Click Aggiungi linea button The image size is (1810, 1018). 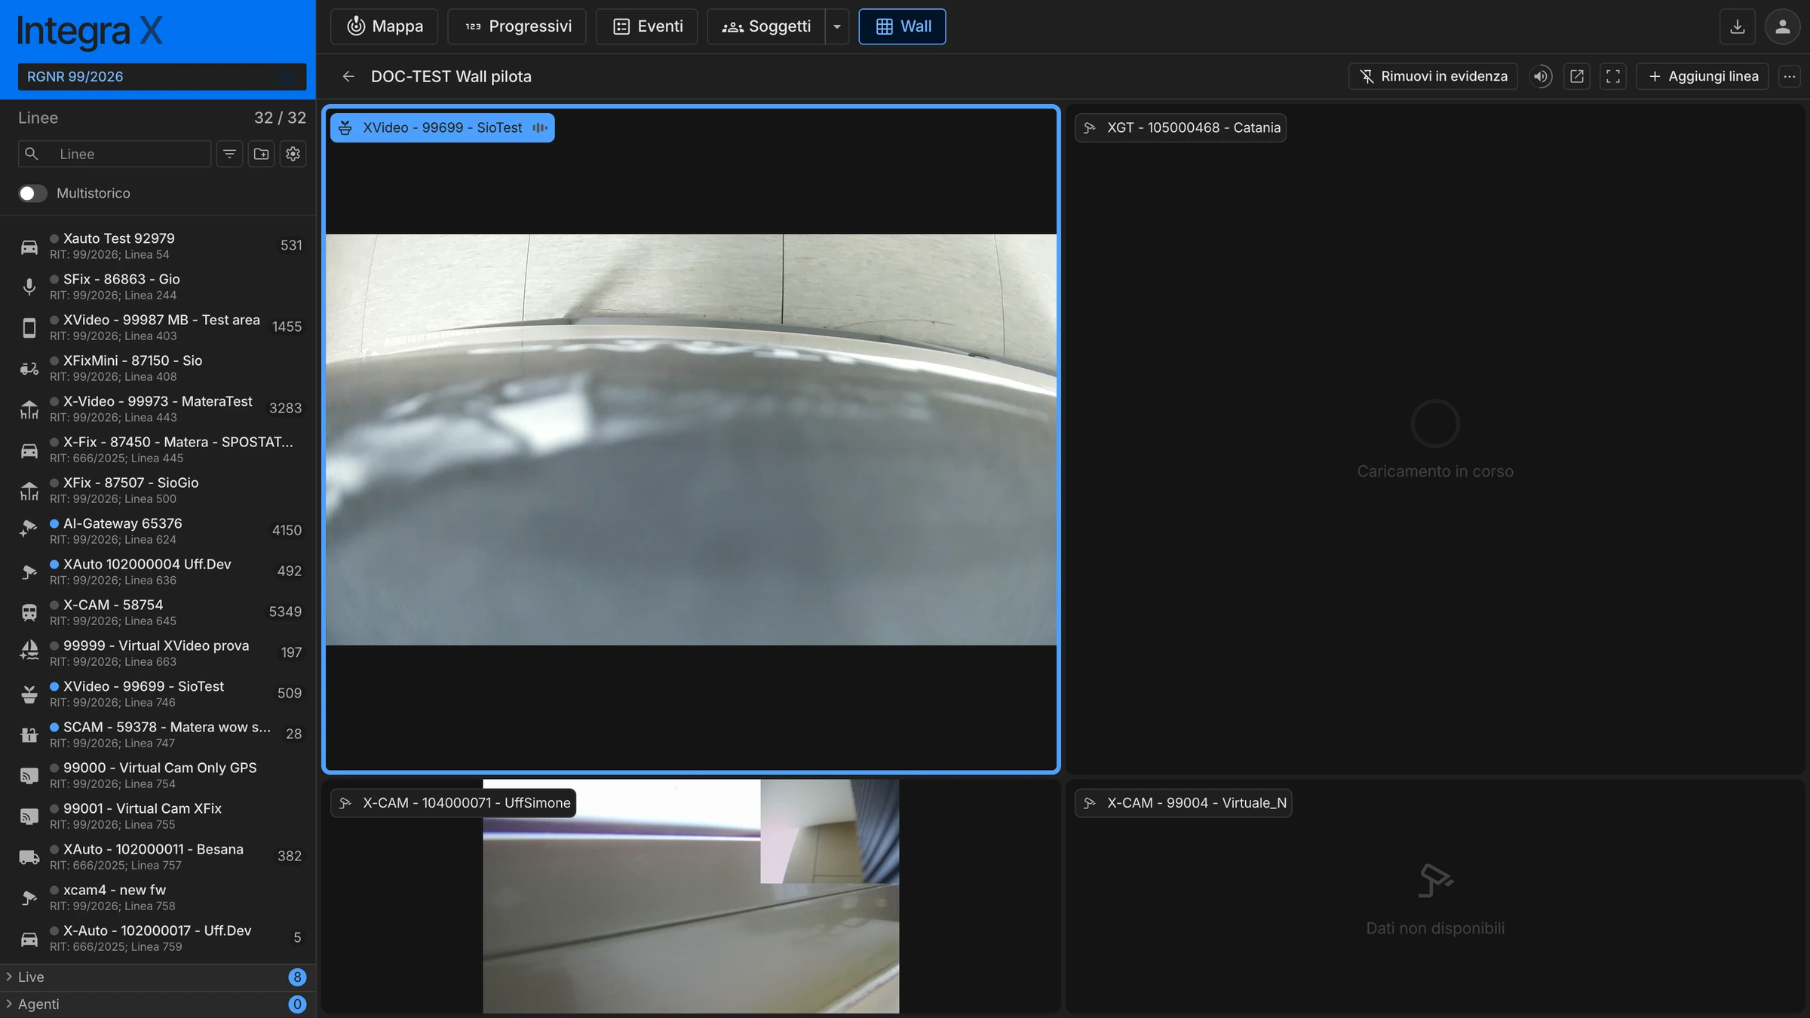tap(1703, 76)
